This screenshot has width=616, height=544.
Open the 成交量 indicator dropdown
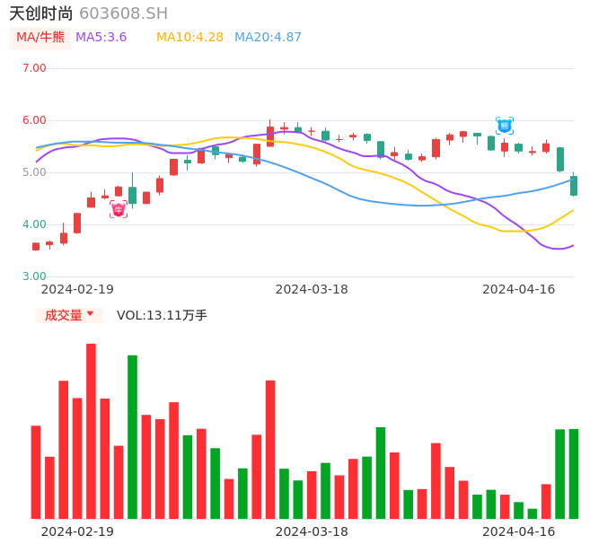coord(69,315)
